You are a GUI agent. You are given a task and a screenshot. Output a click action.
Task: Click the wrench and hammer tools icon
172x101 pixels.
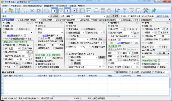(x=146, y=11)
